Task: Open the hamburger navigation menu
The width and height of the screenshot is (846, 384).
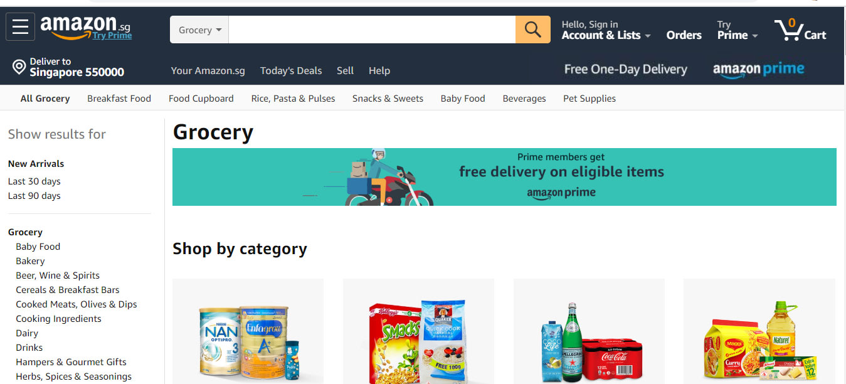Action: [x=20, y=27]
